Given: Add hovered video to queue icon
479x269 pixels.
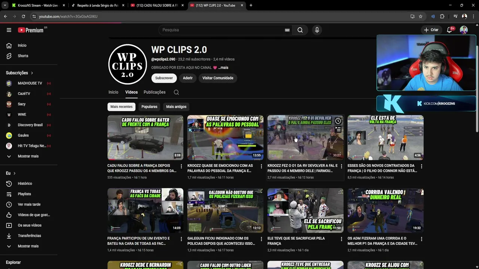Looking at the screenshot, I should point(338,129).
